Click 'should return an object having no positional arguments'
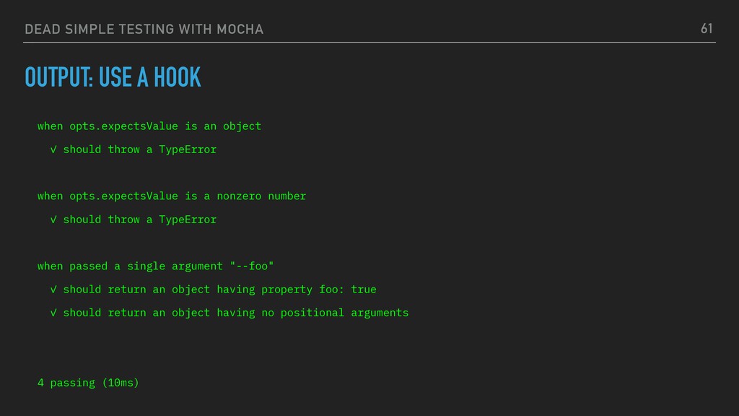Screen dimensions: 739x416 point(236,313)
